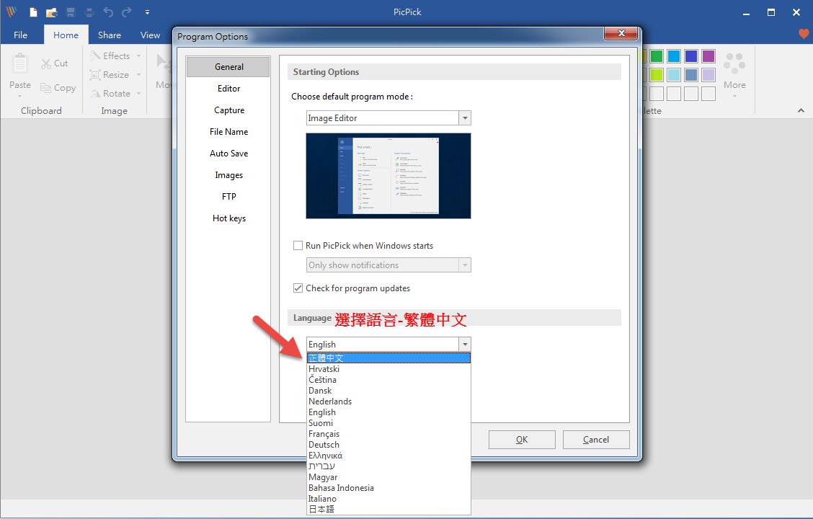The height and width of the screenshot is (519, 813).
Task: Choose Hrvatski from the language list
Action: [389, 369]
